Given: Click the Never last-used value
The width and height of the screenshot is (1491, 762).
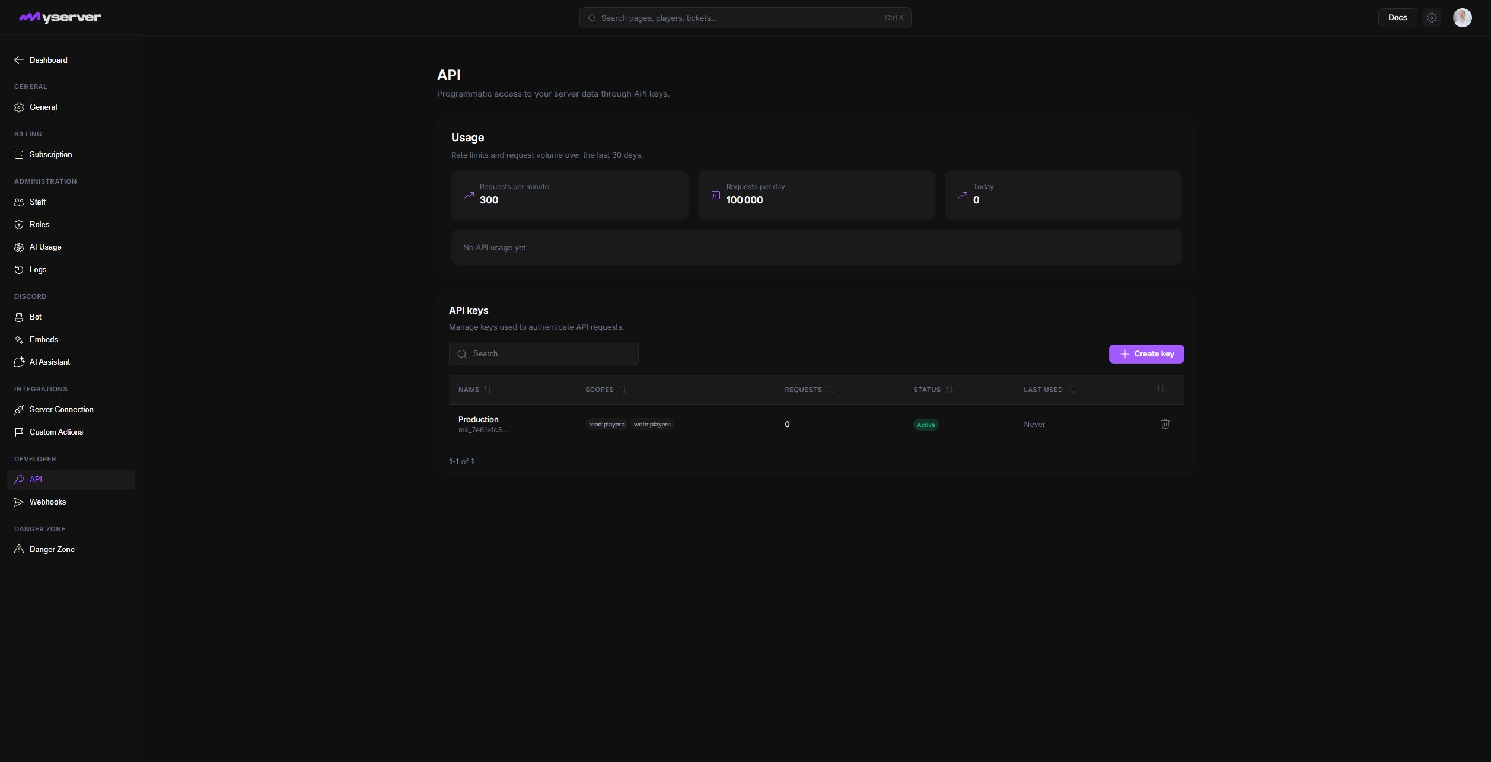Looking at the screenshot, I should pos(1034,424).
